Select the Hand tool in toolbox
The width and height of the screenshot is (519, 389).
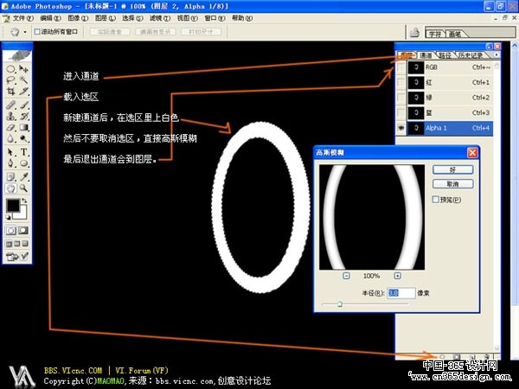(x=10, y=188)
